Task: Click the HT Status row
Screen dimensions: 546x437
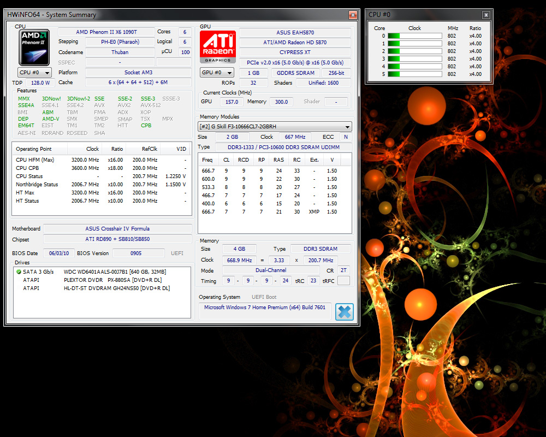Action: 101,200
